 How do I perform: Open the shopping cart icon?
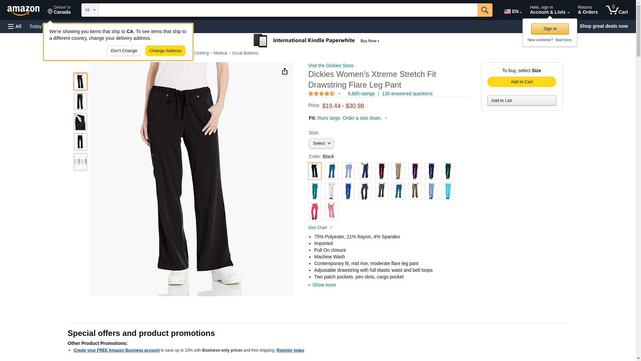pyautogui.click(x=617, y=10)
